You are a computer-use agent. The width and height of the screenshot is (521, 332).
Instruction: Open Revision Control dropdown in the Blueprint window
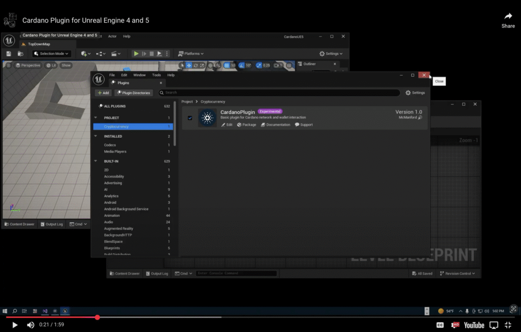[457, 274]
